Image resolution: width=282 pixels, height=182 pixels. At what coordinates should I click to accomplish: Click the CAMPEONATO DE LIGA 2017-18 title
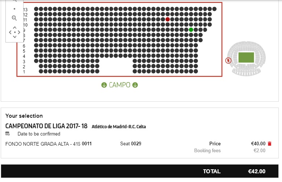(46, 126)
